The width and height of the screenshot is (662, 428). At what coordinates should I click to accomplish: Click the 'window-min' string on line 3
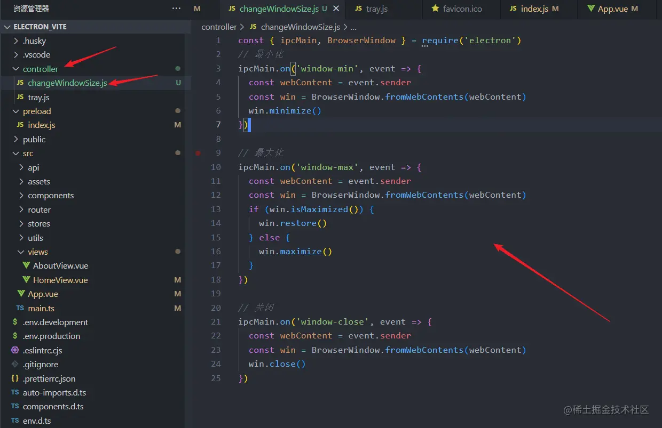pos(327,69)
